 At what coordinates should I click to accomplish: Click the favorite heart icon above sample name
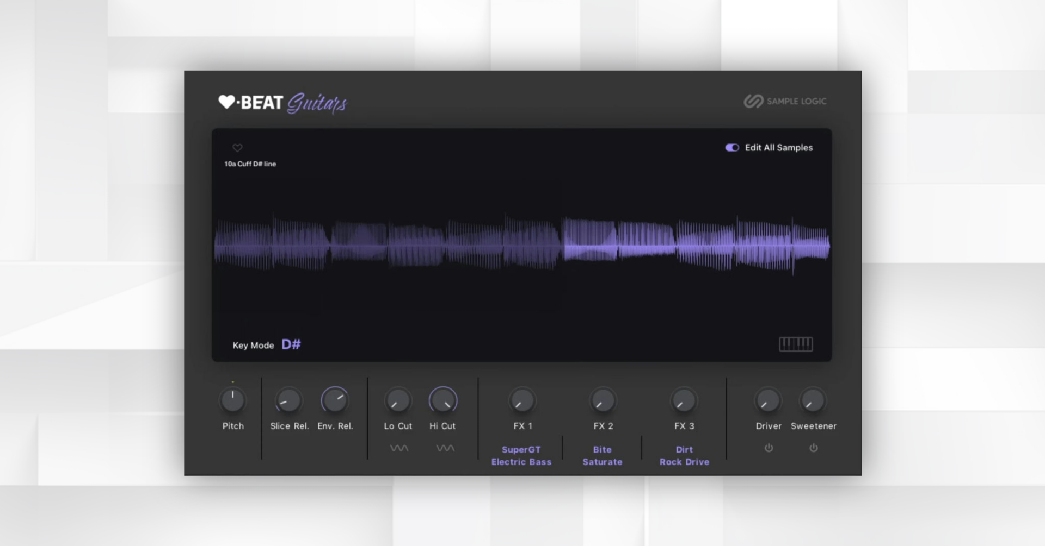(237, 148)
